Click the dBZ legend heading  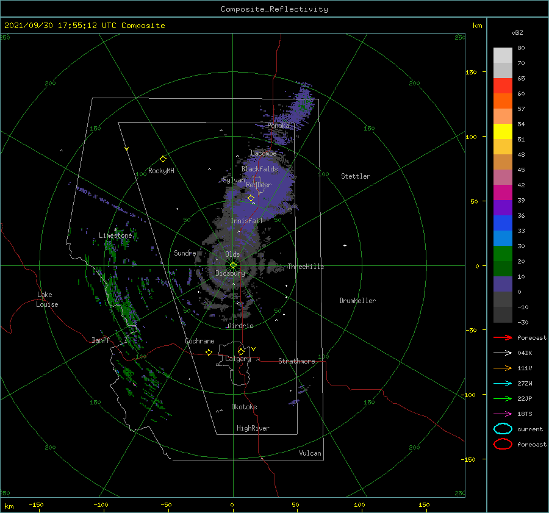(x=517, y=33)
